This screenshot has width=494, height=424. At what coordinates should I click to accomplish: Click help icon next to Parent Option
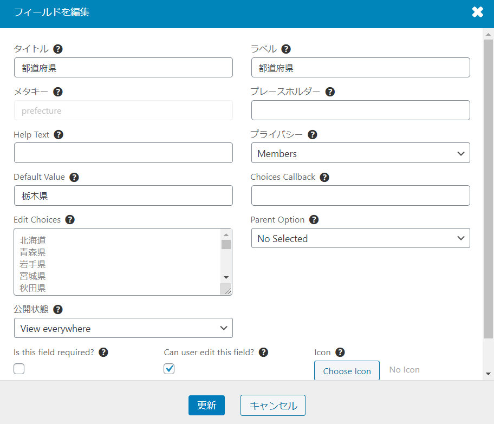pyautogui.click(x=314, y=219)
